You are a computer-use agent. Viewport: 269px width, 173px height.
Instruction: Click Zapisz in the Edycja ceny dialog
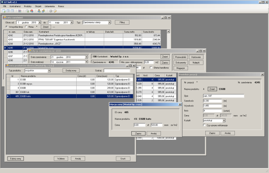[x=138, y=134]
